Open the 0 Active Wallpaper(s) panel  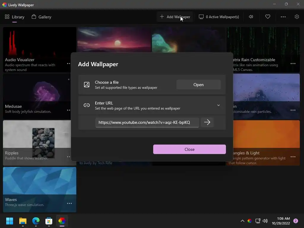click(219, 17)
